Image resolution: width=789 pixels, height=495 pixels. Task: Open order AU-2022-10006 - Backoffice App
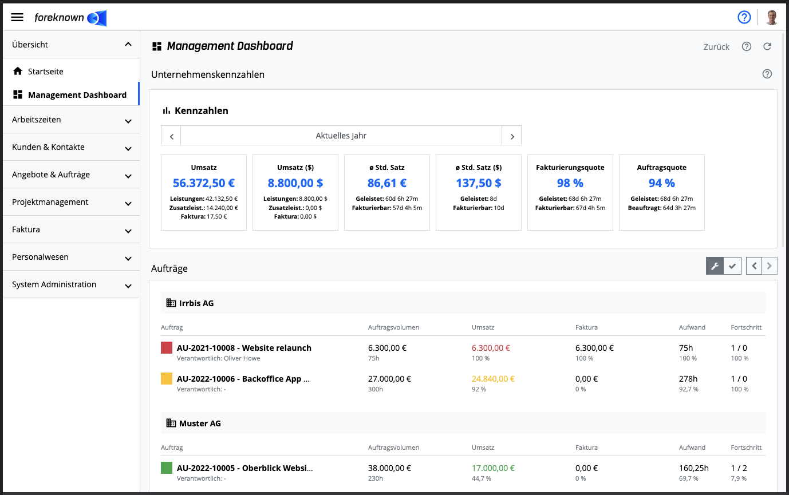[x=243, y=379]
